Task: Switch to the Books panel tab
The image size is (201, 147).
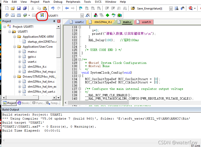Action: [x=24, y=103]
